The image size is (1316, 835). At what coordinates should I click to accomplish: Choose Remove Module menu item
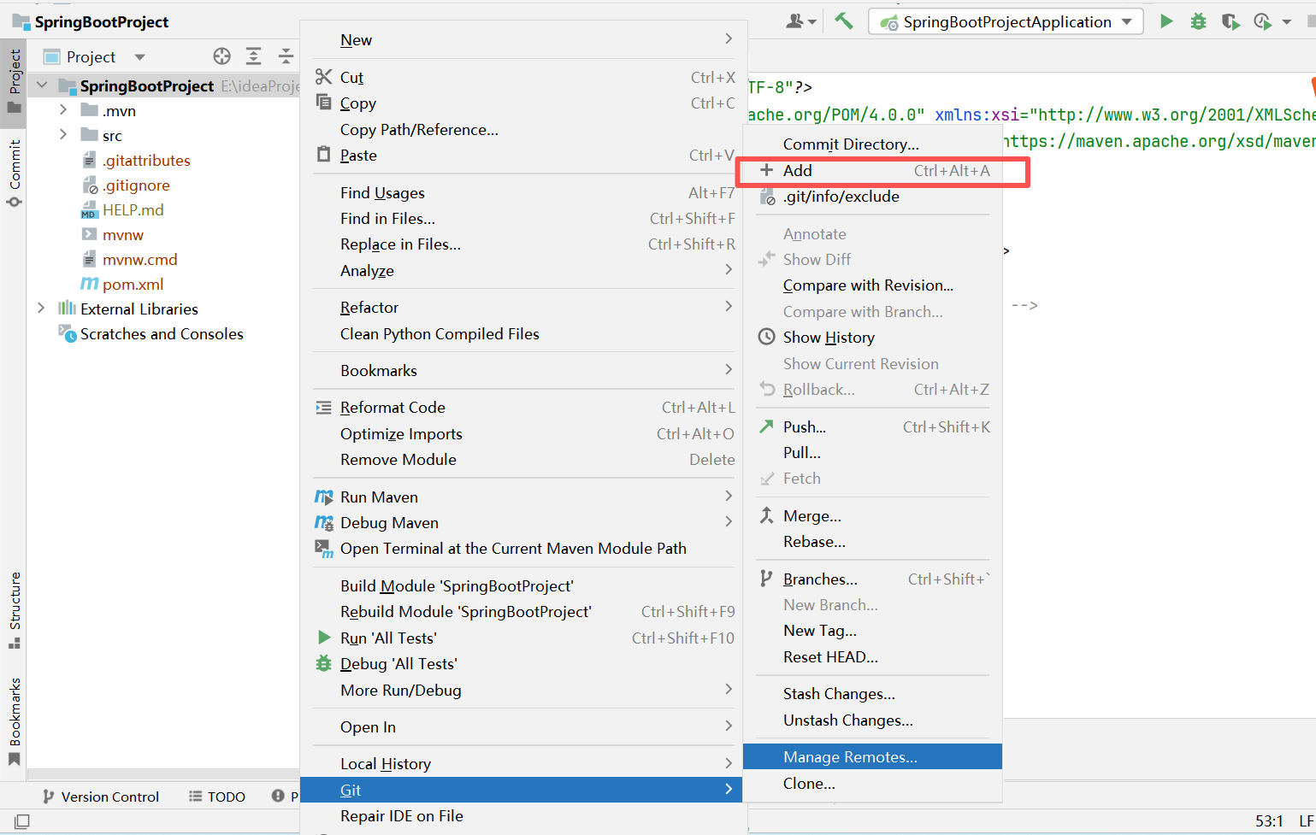524,460
